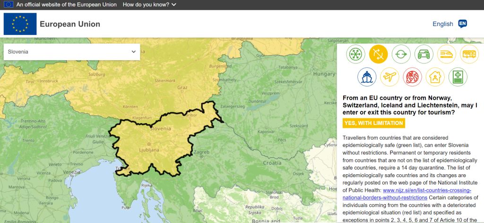The image size is (484, 223).
Task: Click the Innsbruck label on the map
Action: pyautogui.click(x=49, y=81)
